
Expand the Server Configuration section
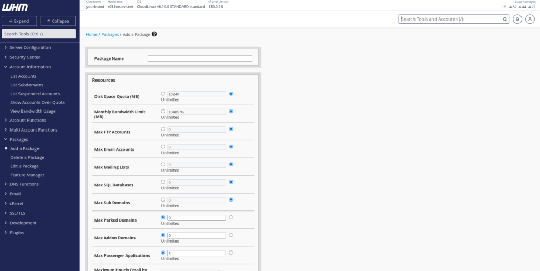point(30,48)
